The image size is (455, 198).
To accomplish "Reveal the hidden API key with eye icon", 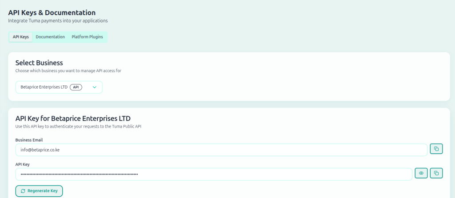I will (421, 173).
